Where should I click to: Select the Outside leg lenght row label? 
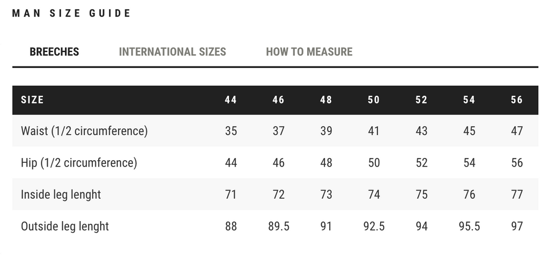tap(65, 227)
